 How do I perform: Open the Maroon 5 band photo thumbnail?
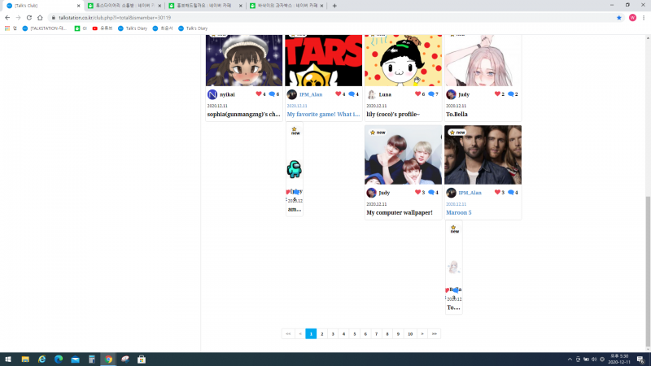pyautogui.click(x=483, y=155)
